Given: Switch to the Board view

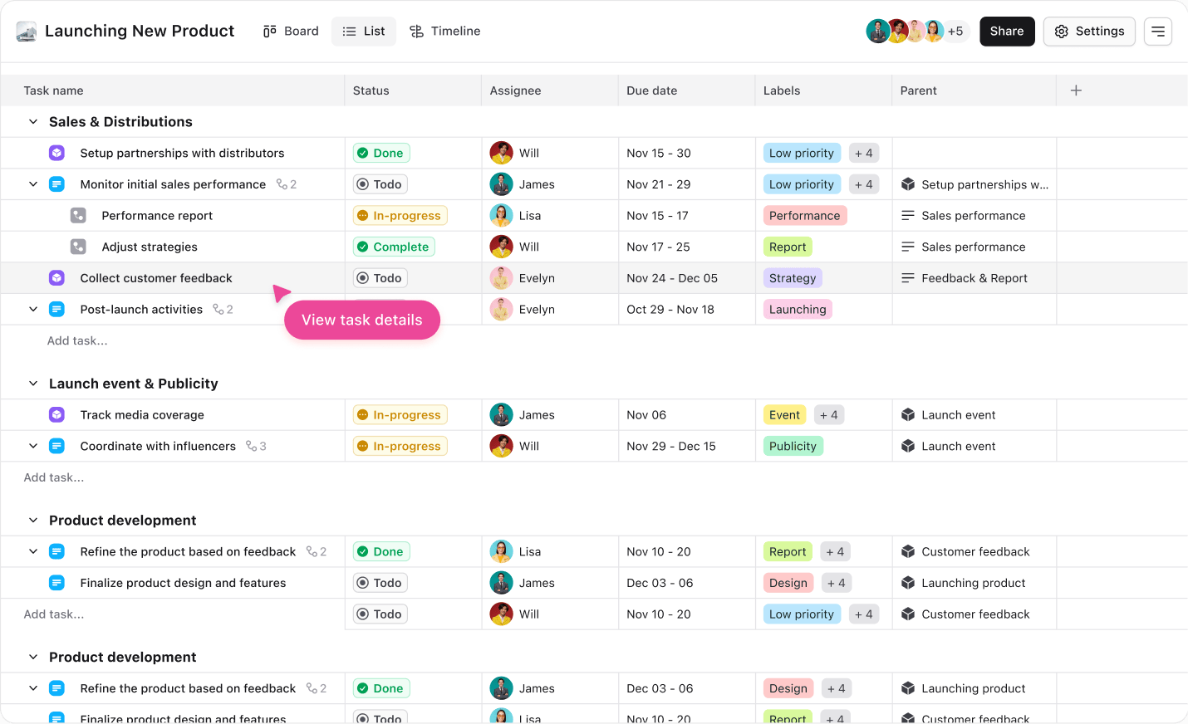Looking at the screenshot, I should [x=291, y=32].
